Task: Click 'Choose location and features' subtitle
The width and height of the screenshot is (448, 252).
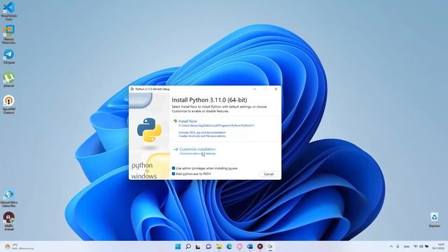Action: [x=197, y=154]
